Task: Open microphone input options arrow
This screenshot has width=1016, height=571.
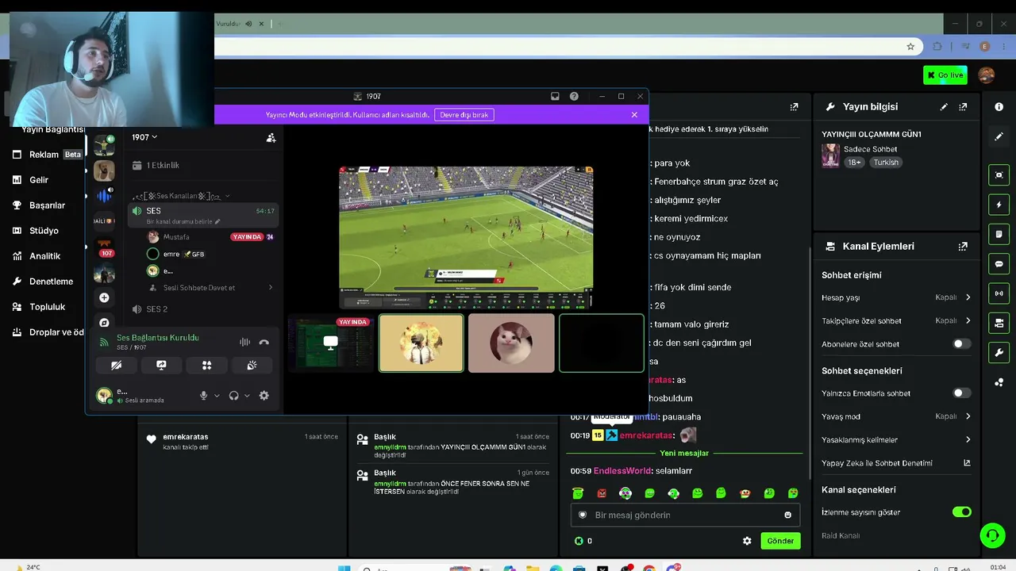Action: pos(217,396)
